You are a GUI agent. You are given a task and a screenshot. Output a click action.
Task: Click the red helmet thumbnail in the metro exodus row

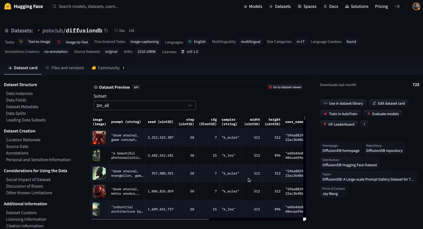(x=99, y=191)
